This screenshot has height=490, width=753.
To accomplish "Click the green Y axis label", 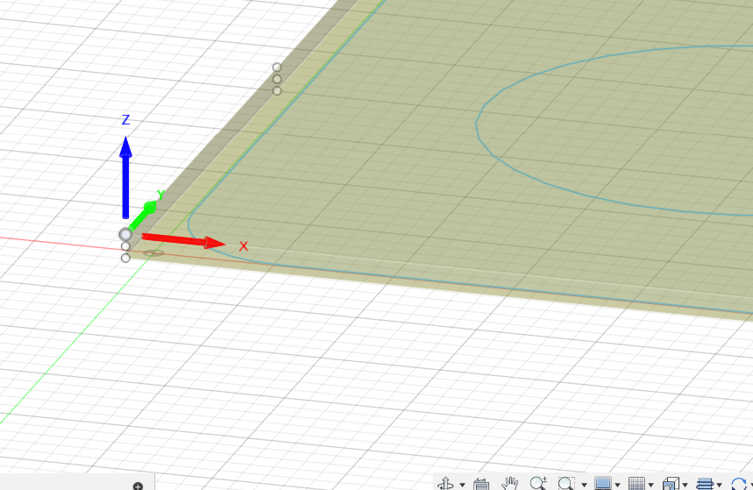I will pos(161,195).
